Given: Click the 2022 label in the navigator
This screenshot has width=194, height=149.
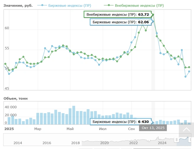Looking at the screenshot, I should 133,143.
